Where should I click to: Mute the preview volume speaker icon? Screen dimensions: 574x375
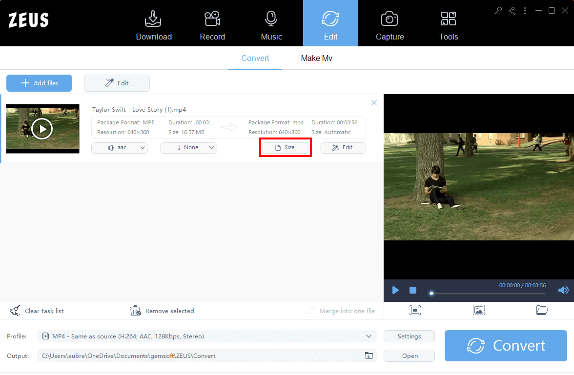563,290
